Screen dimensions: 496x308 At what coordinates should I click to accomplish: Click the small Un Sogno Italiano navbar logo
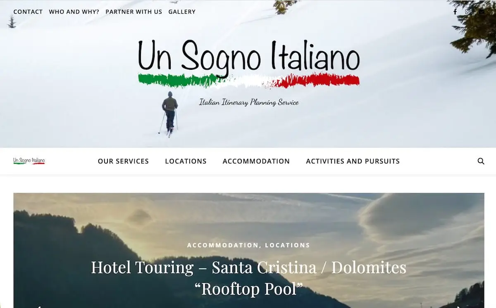[x=29, y=161]
